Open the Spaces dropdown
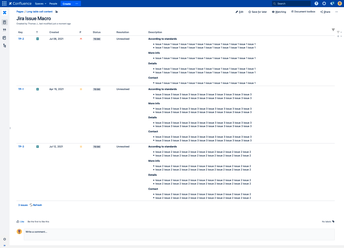 coord(40,3)
